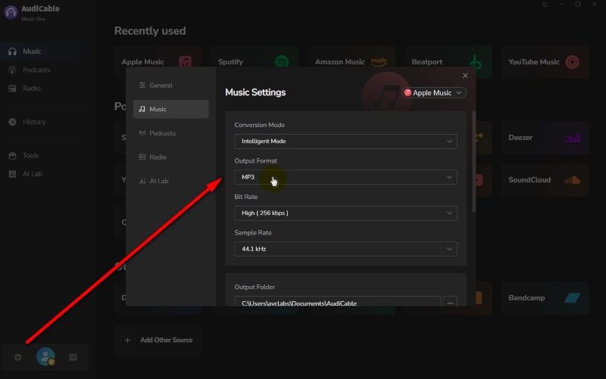Viewport: 606px width, 379px height.
Task: Click the Music Settings title
Action: 255,92
